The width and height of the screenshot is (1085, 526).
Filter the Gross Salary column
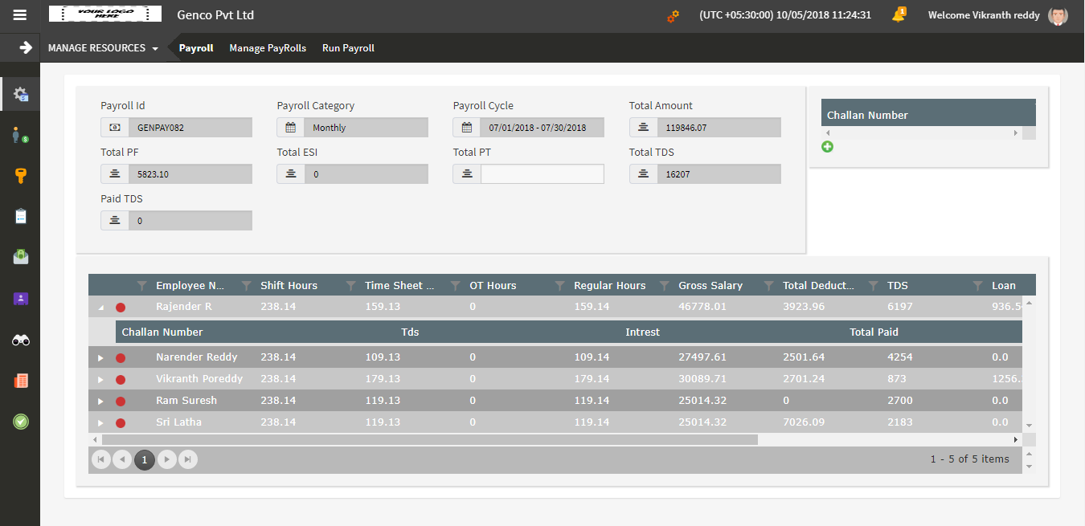point(768,286)
